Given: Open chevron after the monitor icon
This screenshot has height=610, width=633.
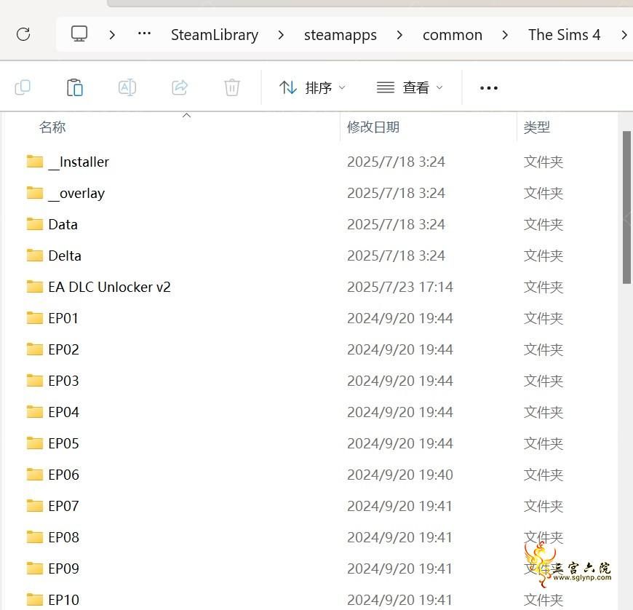Looking at the screenshot, I should tap(112, 35).
